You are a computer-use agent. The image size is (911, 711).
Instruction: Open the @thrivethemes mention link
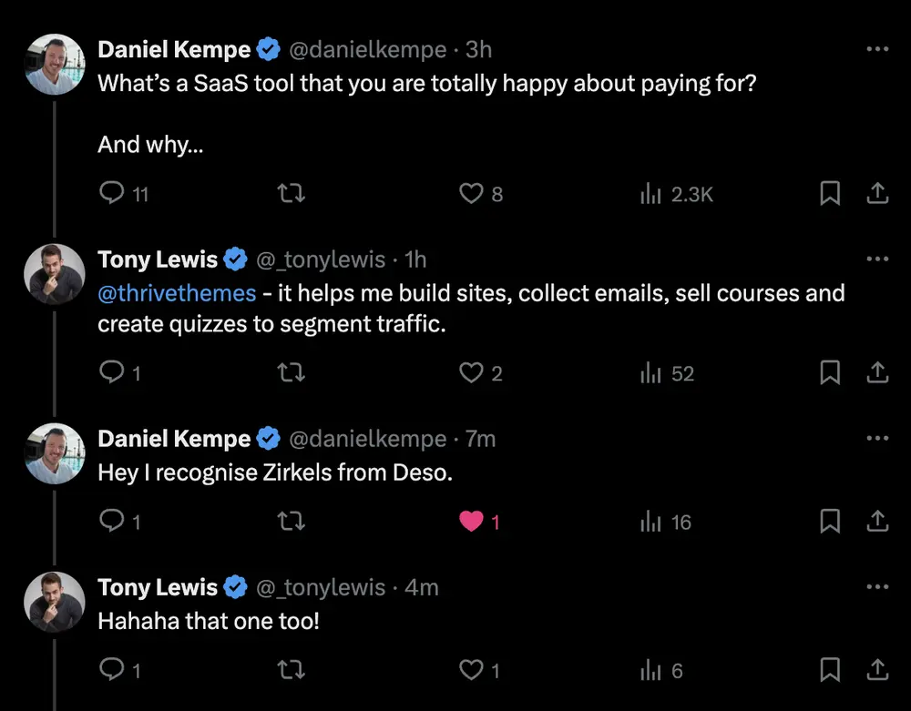tap(177, 293)
